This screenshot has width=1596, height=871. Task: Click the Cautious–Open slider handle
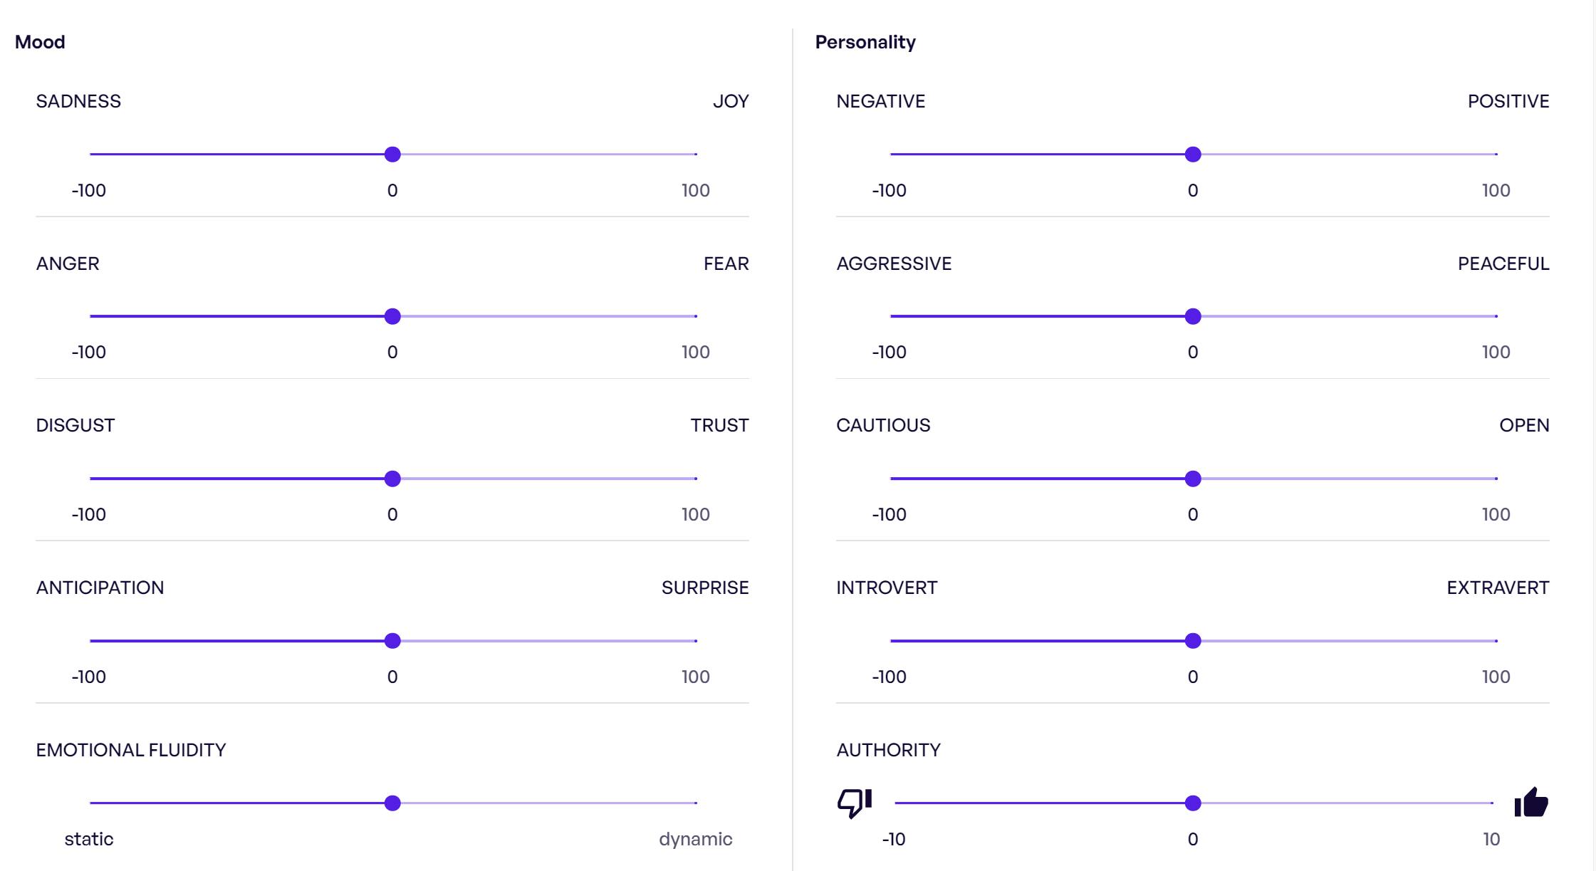coord(1193,479)
